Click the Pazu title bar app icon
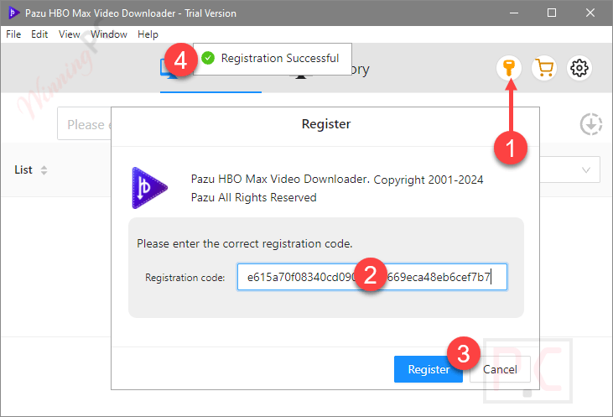Image resolution: width=613 pixels, height=417 pixels. coord(13,13)
